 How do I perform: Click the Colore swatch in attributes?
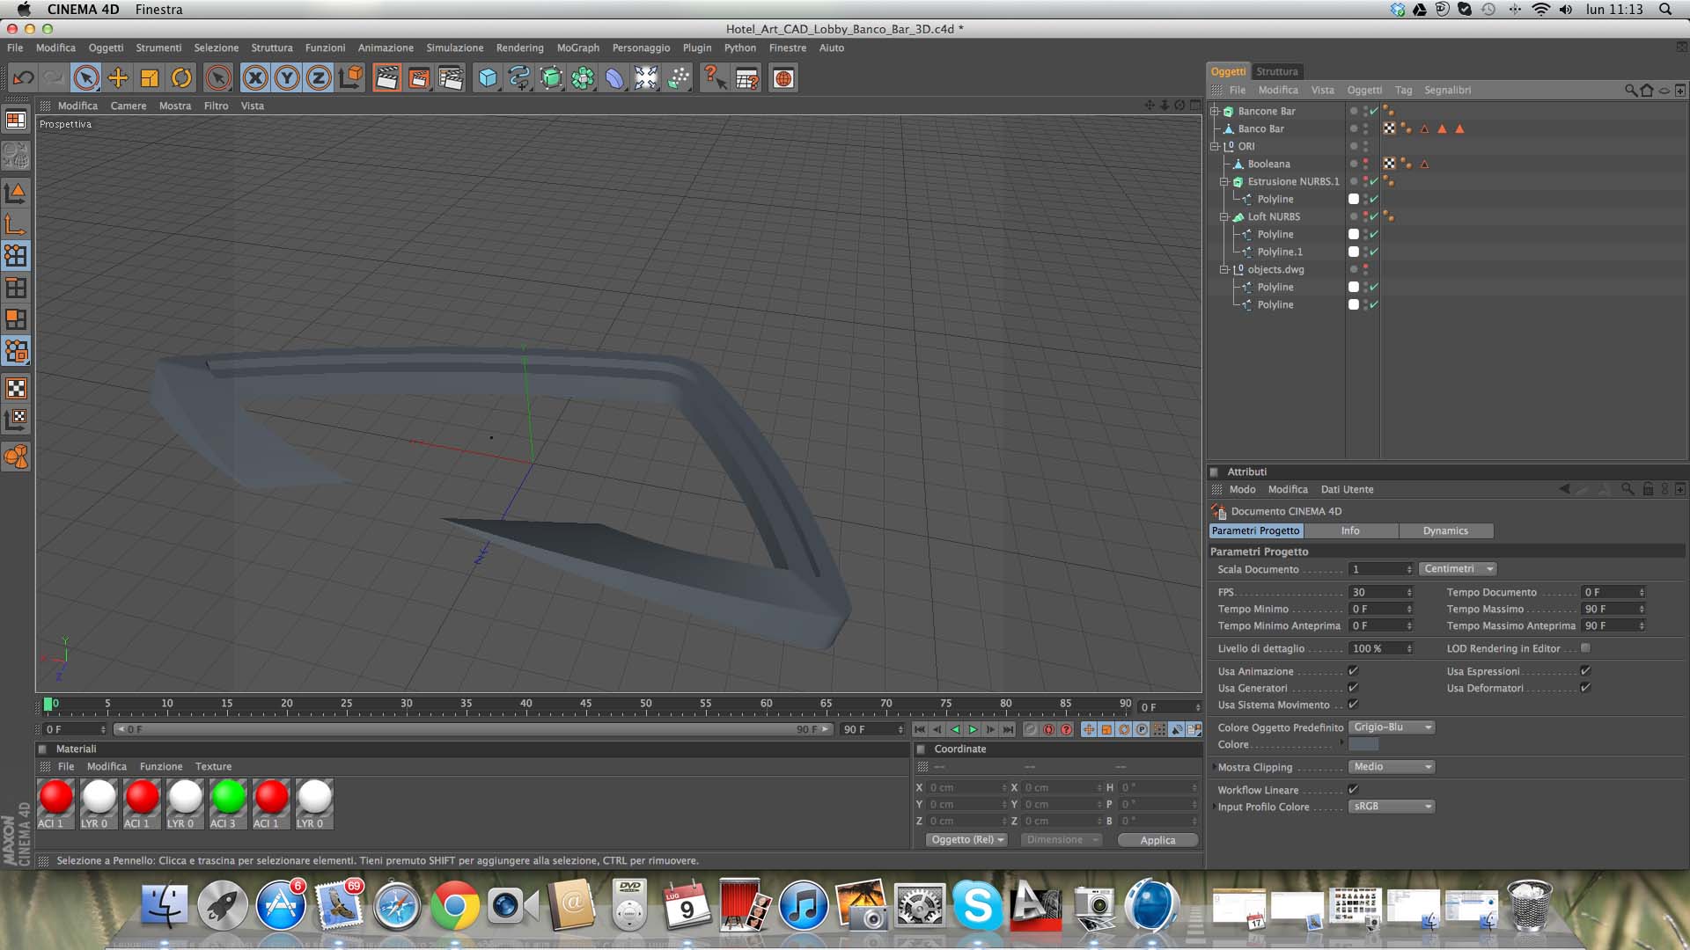1363,745
